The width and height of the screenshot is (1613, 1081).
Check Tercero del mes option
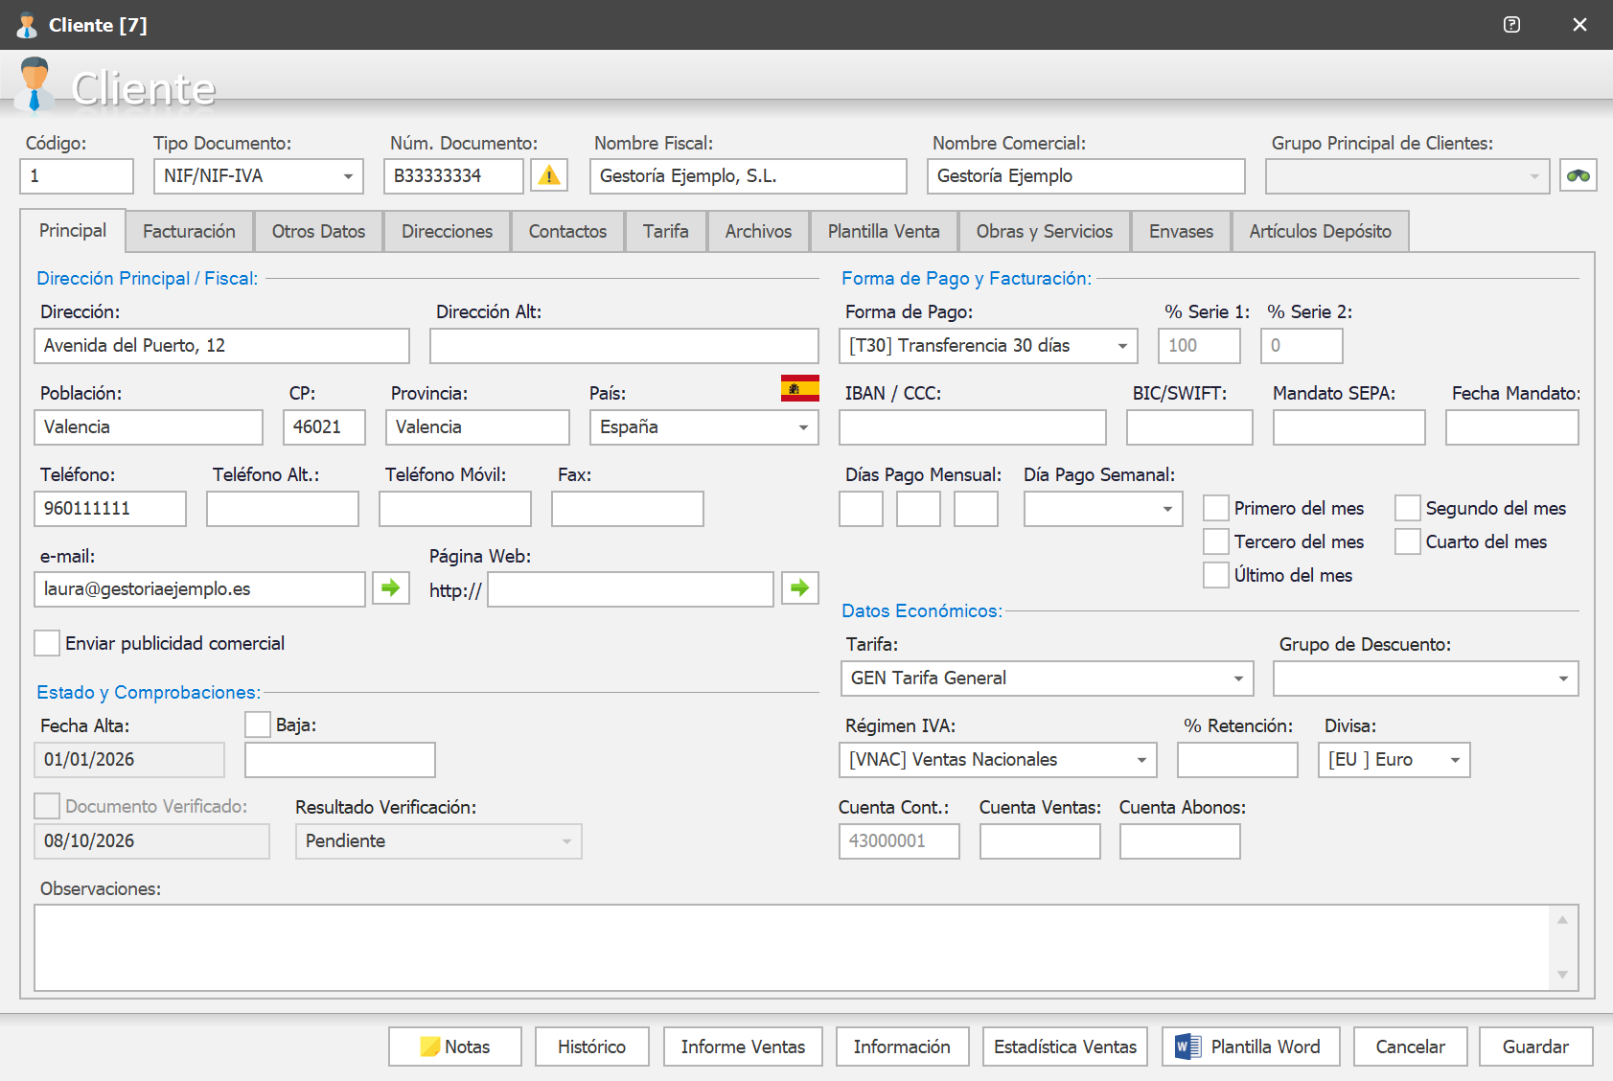1216,541
